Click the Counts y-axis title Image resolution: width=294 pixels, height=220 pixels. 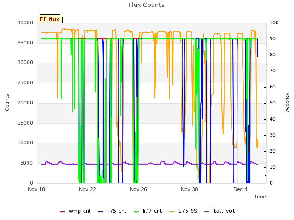pyautogui.click(x=7, y=103)
